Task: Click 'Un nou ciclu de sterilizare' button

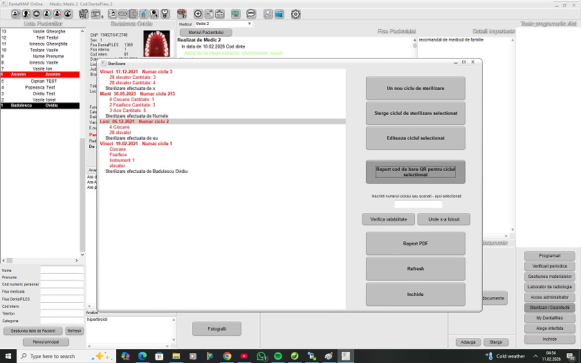Action: (x=415, y=89)
